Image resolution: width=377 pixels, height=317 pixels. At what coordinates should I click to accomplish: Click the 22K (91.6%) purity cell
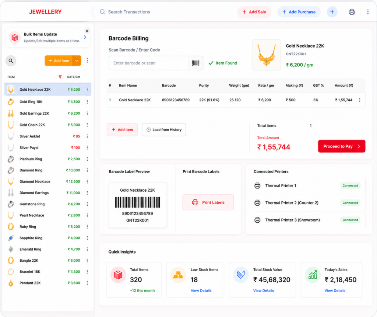point(209,100)
